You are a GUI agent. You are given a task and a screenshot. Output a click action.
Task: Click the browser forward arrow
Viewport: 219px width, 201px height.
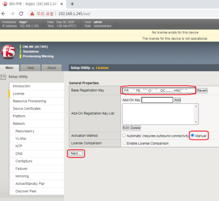click(x=12, y=14)
